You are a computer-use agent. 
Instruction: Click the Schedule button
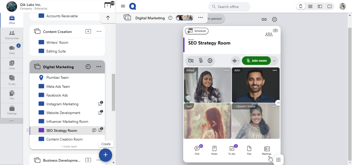[197, 31]
